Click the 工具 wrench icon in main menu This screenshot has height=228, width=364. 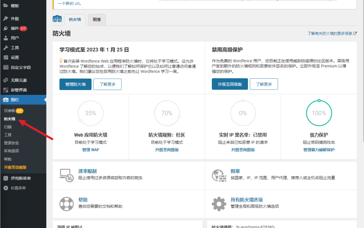pos(6,47)
